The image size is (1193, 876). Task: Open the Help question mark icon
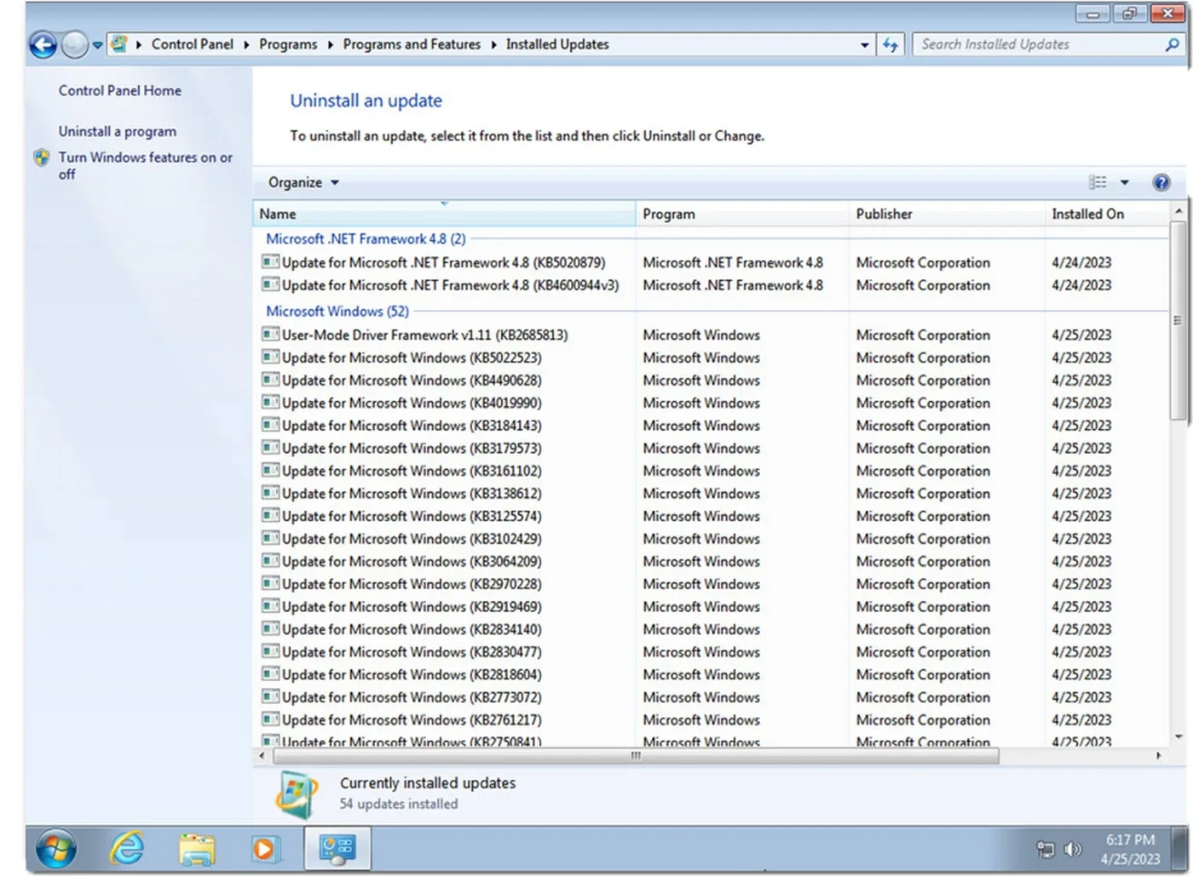pos(1161,181)
